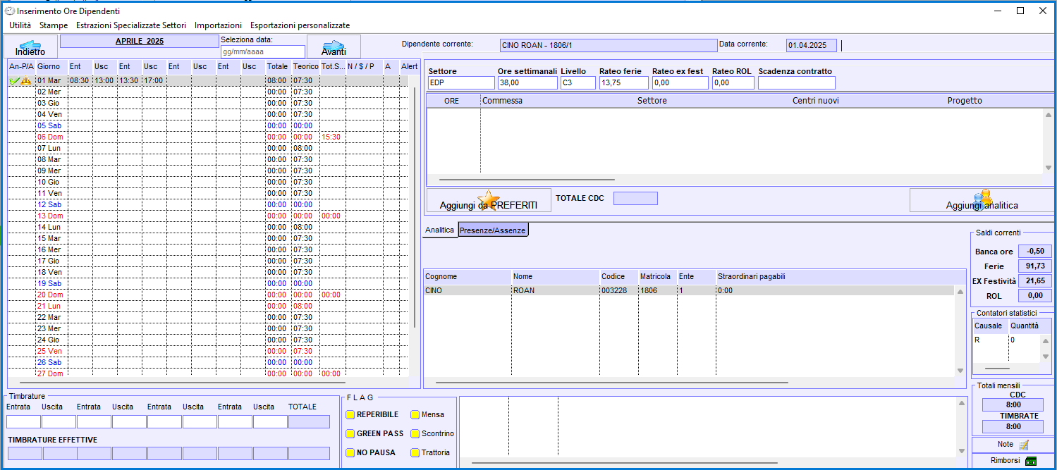Screen dimensions: 1057x470
Task: Click the Aggiungi da PREFERITI star button
Action: [489, 200]
